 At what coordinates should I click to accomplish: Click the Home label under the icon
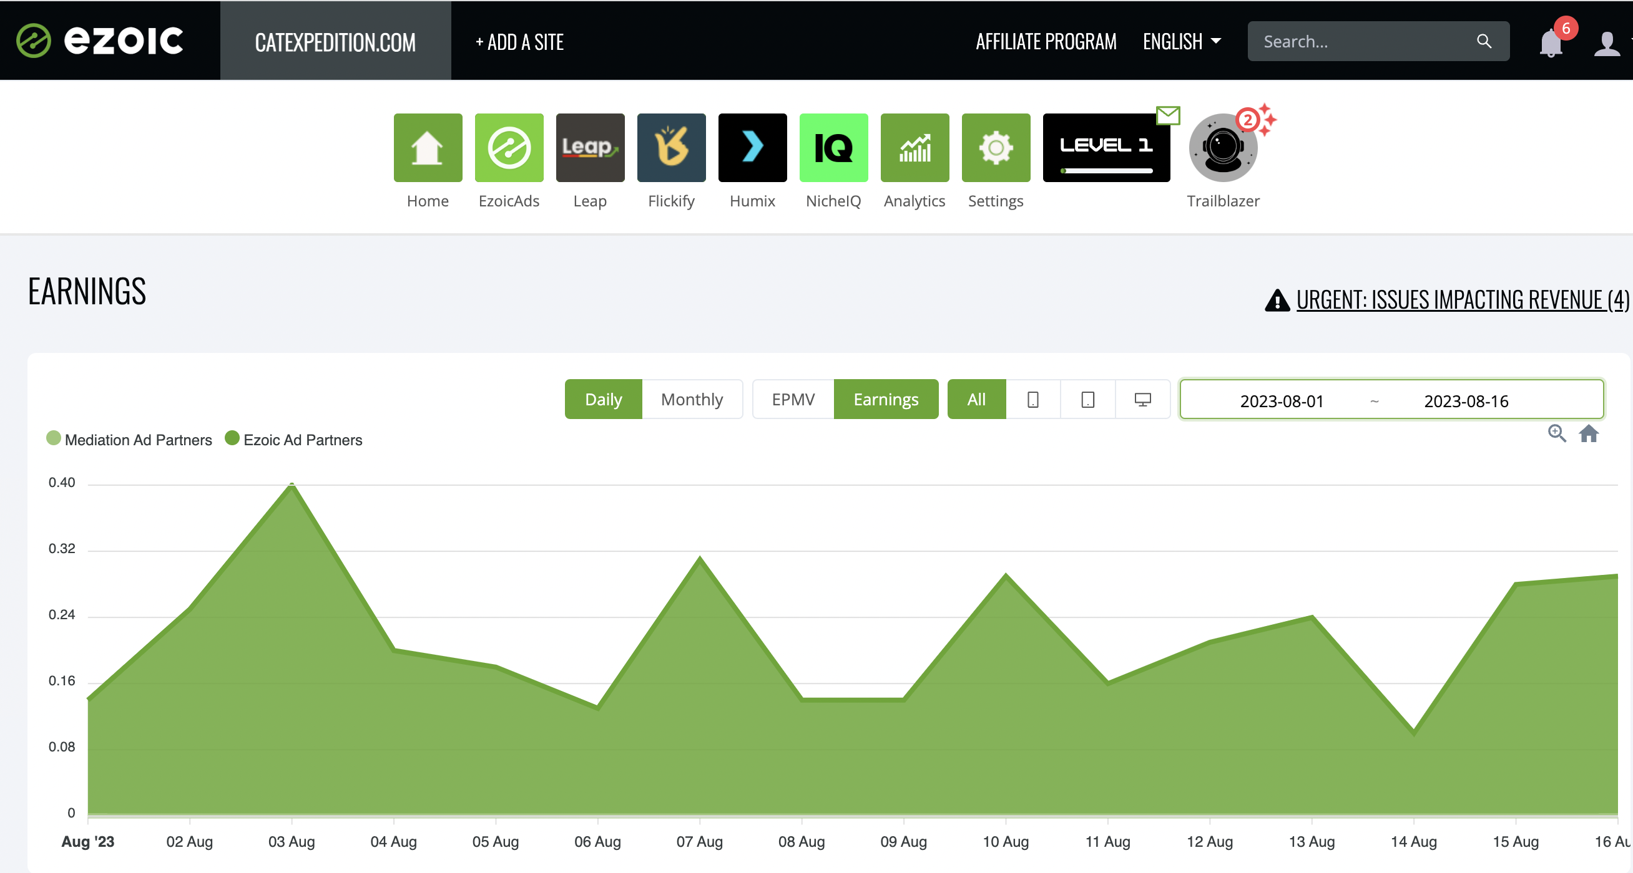(x=428, y=201)
